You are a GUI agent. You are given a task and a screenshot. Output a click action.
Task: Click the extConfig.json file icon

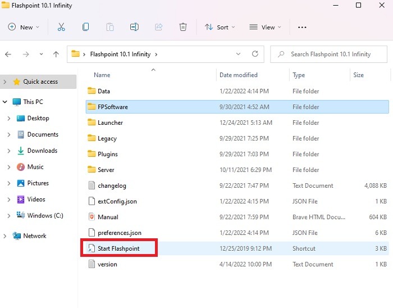pyautogui.click(x=92, y=201)
